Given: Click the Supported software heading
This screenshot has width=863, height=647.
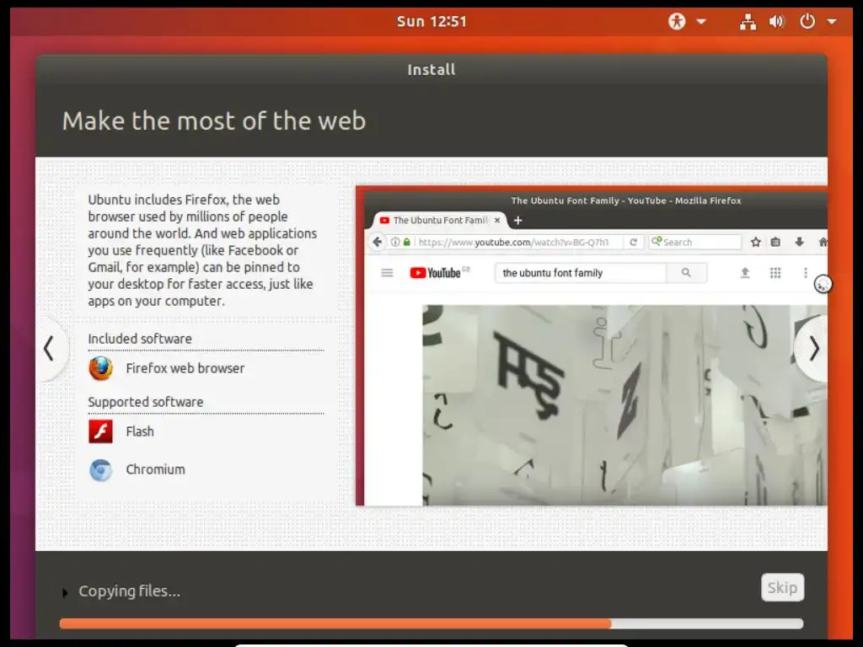Looking at the screenshot, I should click(x=145, y=402).
